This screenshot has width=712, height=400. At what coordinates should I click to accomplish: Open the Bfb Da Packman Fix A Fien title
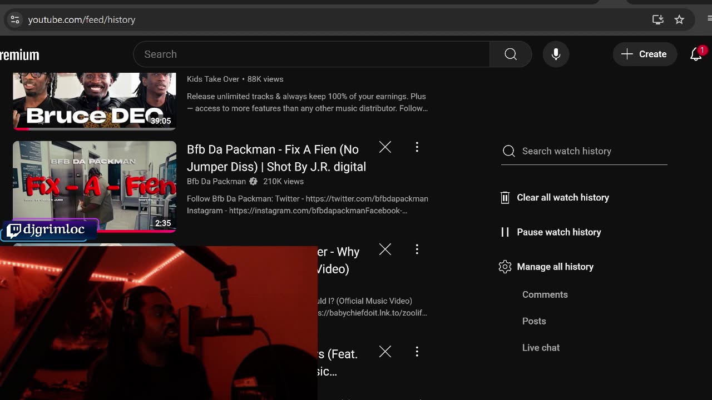[x=276, y=158]
